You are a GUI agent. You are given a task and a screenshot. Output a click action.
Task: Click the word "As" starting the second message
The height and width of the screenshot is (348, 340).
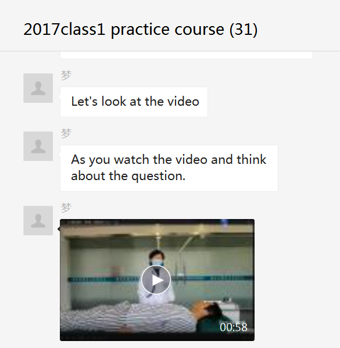tap(78, 160)
